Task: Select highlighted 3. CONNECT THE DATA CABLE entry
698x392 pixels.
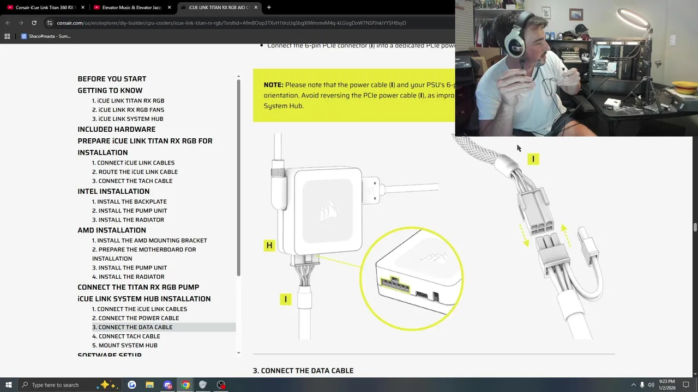Action: tap(164, 327)
